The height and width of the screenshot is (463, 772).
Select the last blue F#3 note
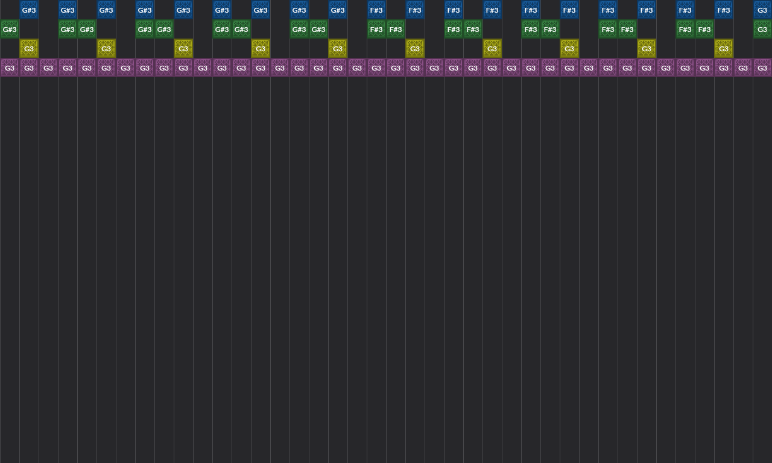click(723, 10)
